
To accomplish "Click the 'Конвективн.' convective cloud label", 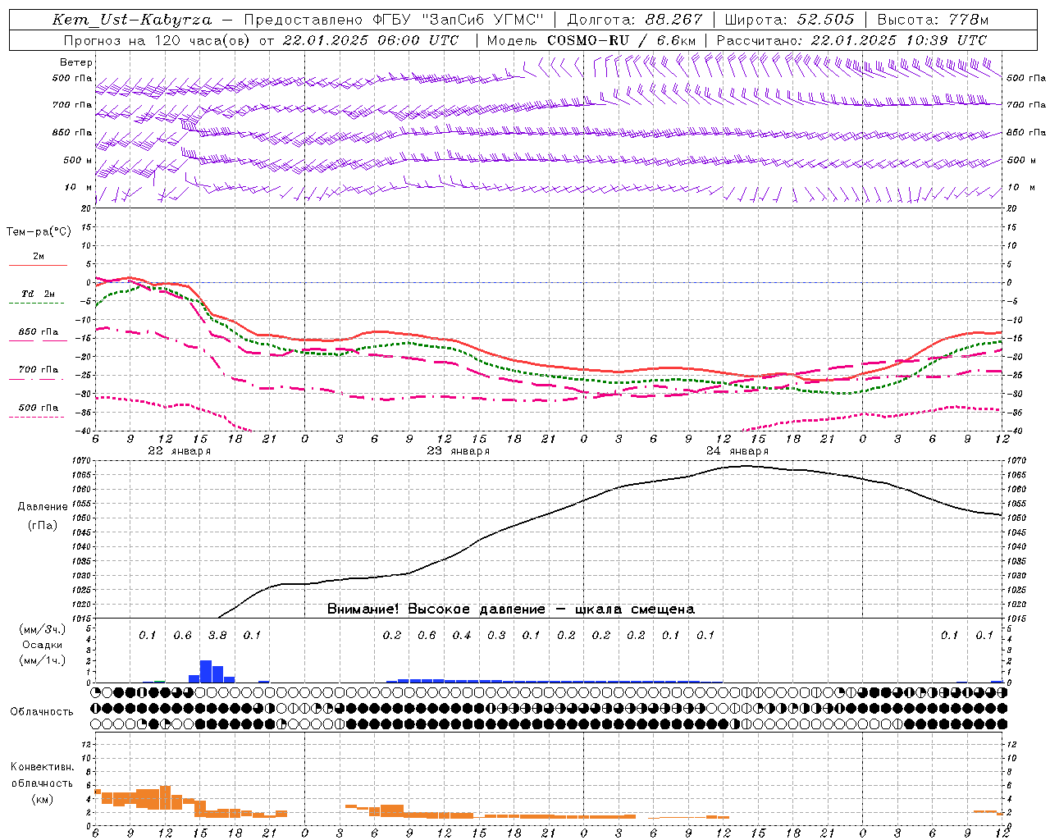I will click(43, 767).
